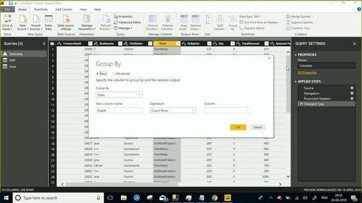Open the Advanced Editor
This screenshot has height=203, width=362.
tap(127, 23)
